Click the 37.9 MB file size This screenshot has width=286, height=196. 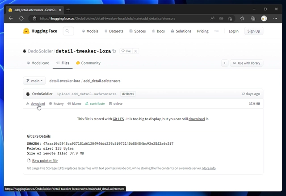254,104
